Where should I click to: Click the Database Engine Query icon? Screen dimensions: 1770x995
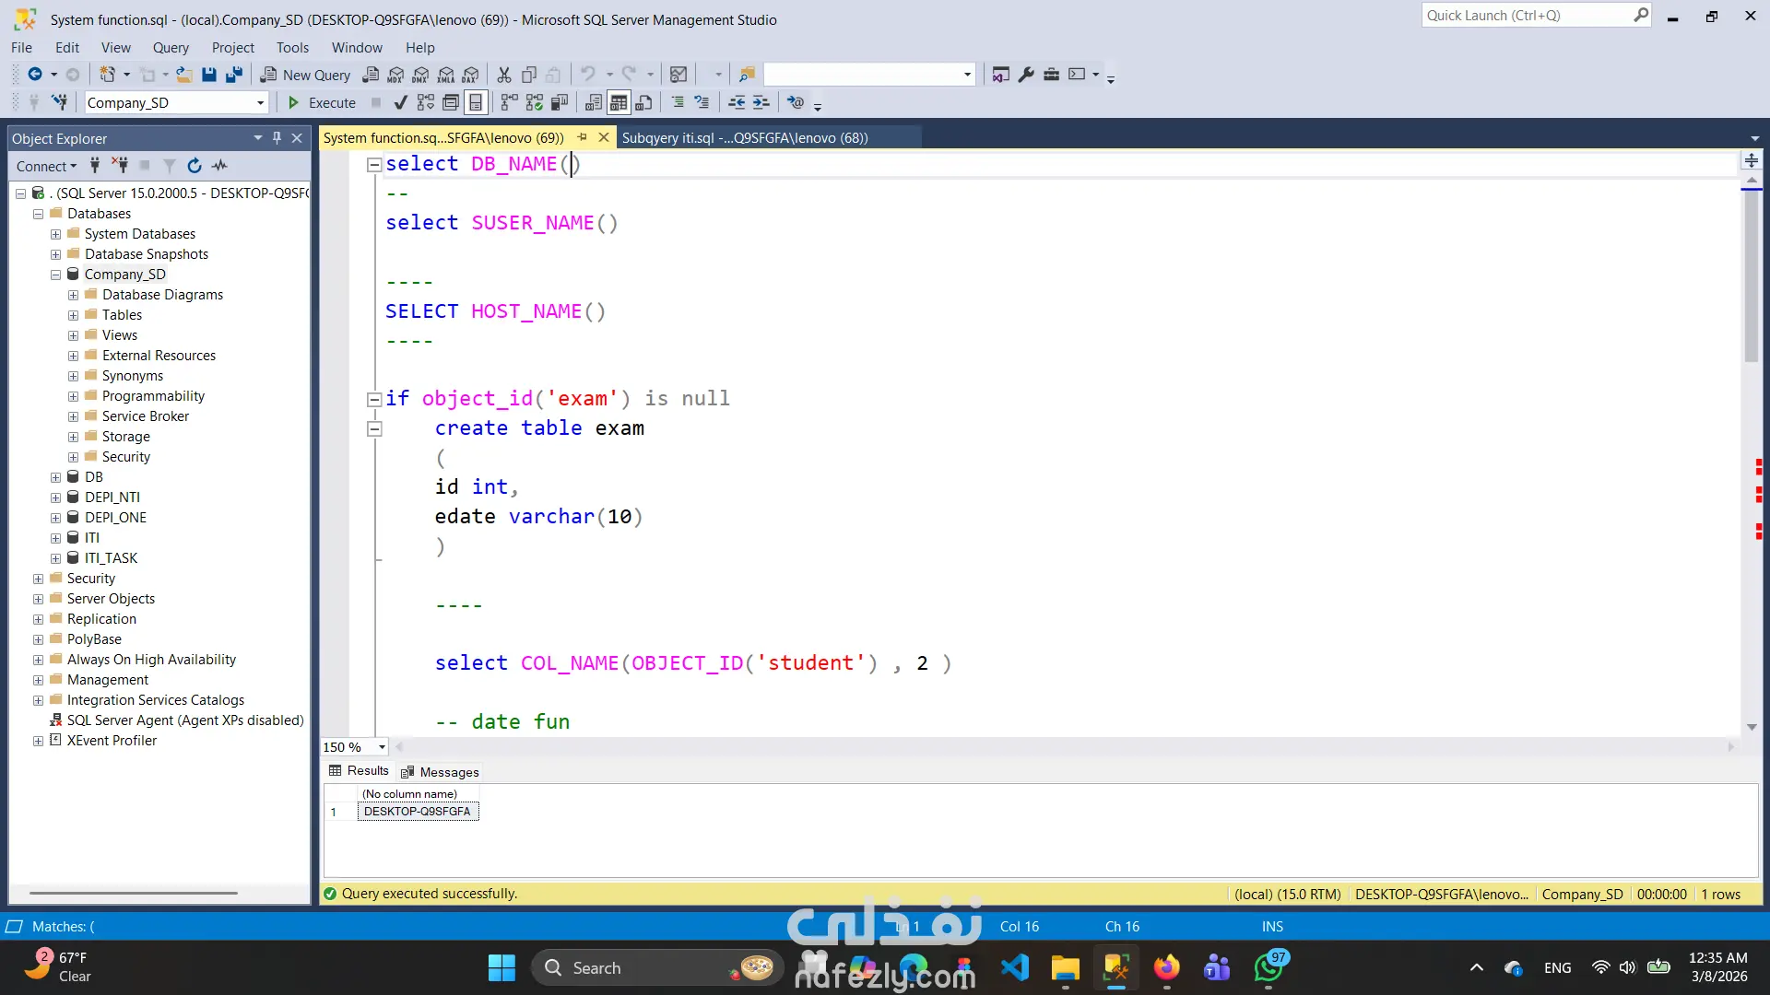pyautogui.click(x=371, y=75)
